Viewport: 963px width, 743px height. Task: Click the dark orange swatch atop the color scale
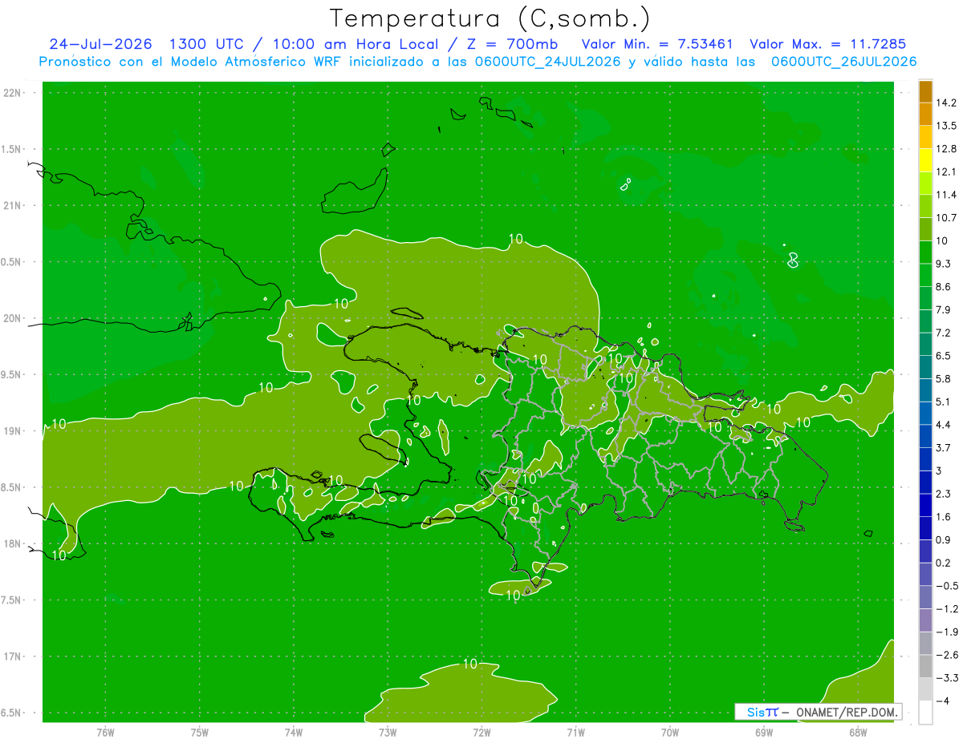[925, 91]
